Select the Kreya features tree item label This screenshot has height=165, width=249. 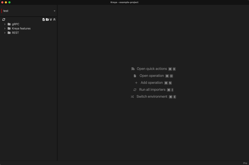pos(21,29)
